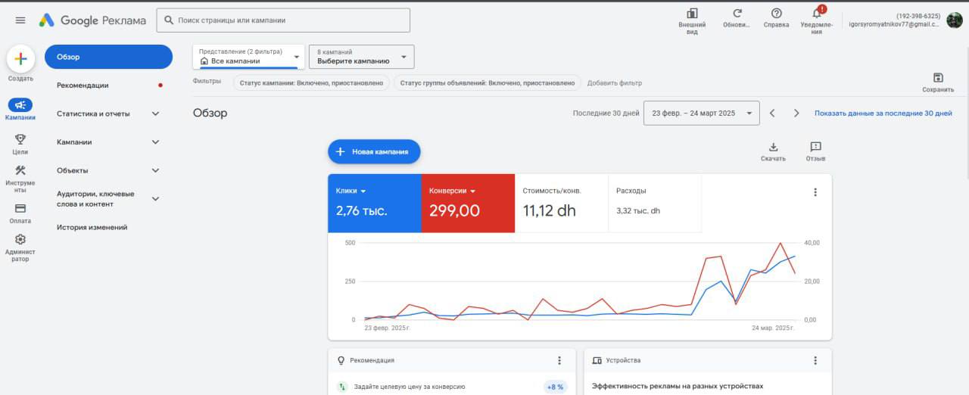Click the 24 мар. 2025 г. axis label
The width and height of the screenshot is (969, 395).
pos(771,328)
